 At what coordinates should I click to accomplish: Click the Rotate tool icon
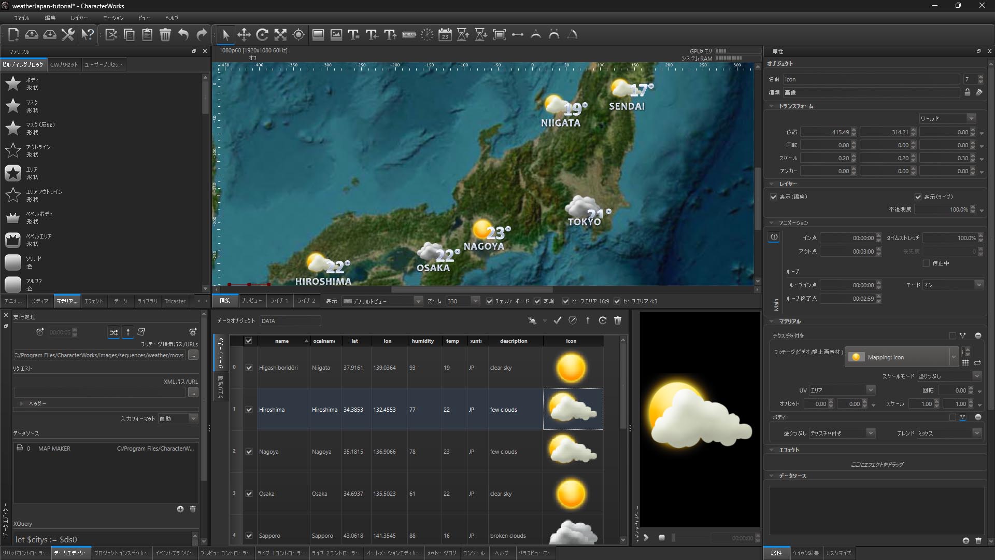pos(262,35)
